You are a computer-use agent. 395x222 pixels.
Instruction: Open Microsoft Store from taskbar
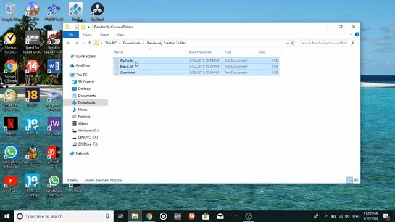(x=206, y=216)
